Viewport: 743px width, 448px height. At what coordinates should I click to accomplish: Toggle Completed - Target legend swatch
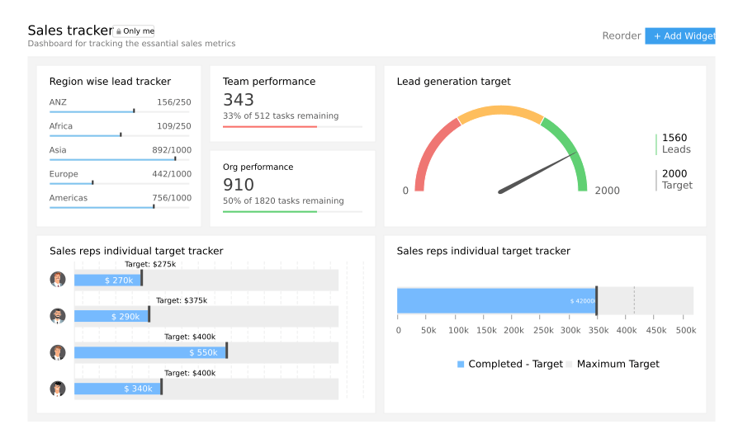click(461, 364)
